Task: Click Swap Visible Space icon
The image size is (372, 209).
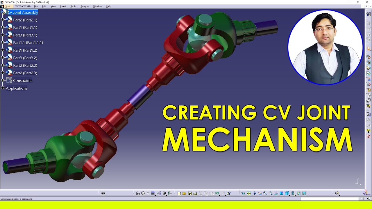Action: (304, 193)
